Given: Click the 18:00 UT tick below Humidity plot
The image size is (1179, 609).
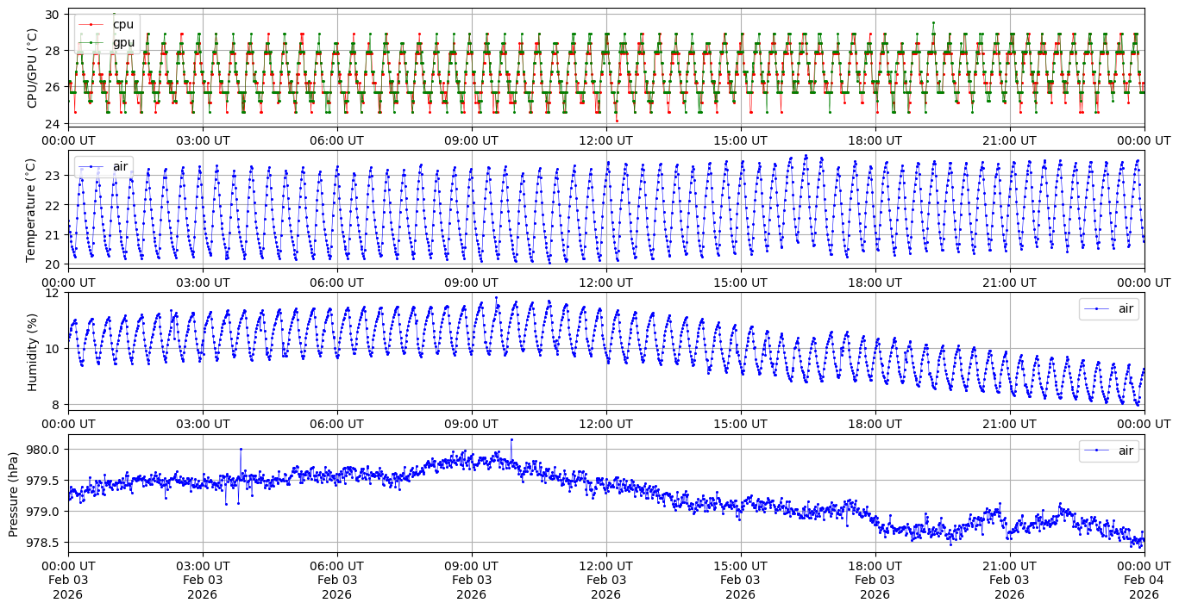Looking at the screenshot, I should point(875,424).
